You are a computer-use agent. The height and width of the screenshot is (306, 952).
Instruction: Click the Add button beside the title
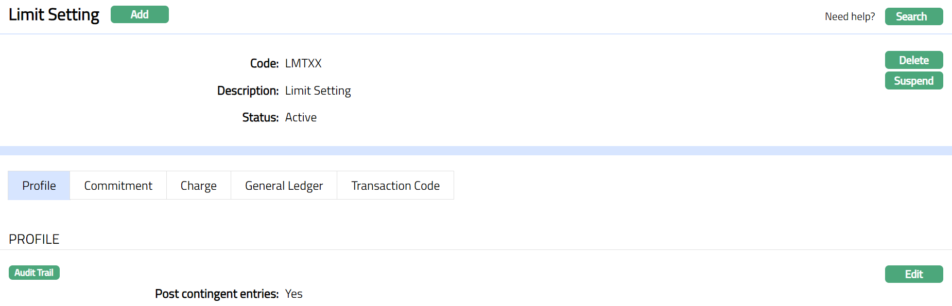point(140,14)
